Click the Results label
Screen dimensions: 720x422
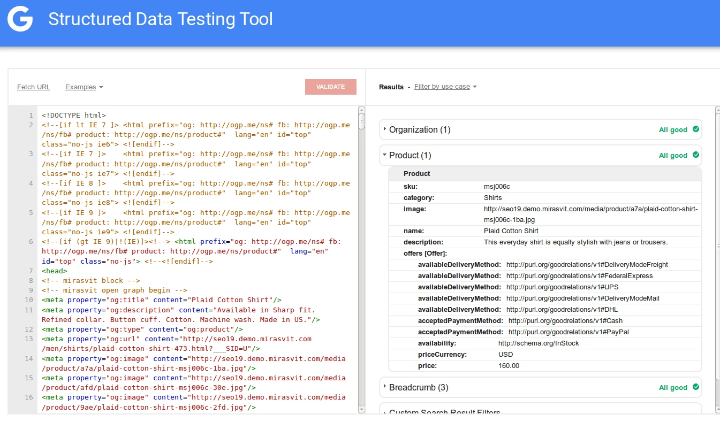[x=391, y=87]
